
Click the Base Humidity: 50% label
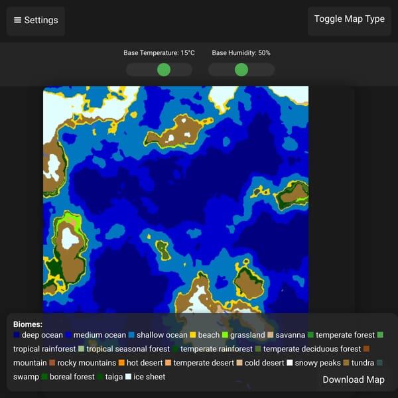[x=241, y=53]
